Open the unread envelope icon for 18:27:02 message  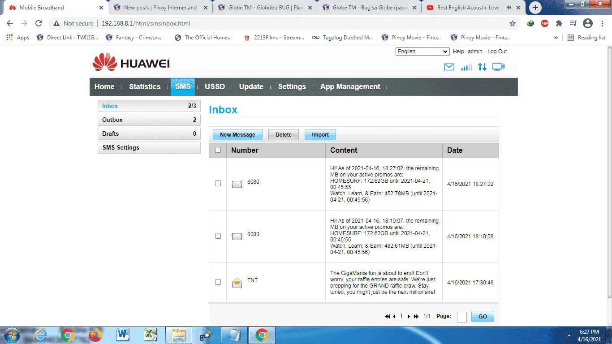(237, 184)
